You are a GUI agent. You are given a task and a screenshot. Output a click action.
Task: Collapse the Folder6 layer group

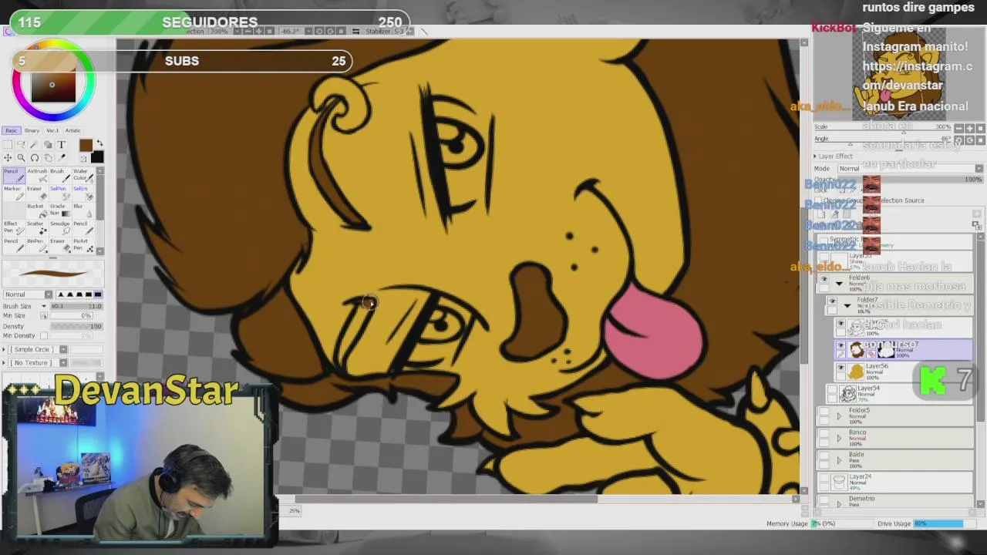click(x=840, y=284)
